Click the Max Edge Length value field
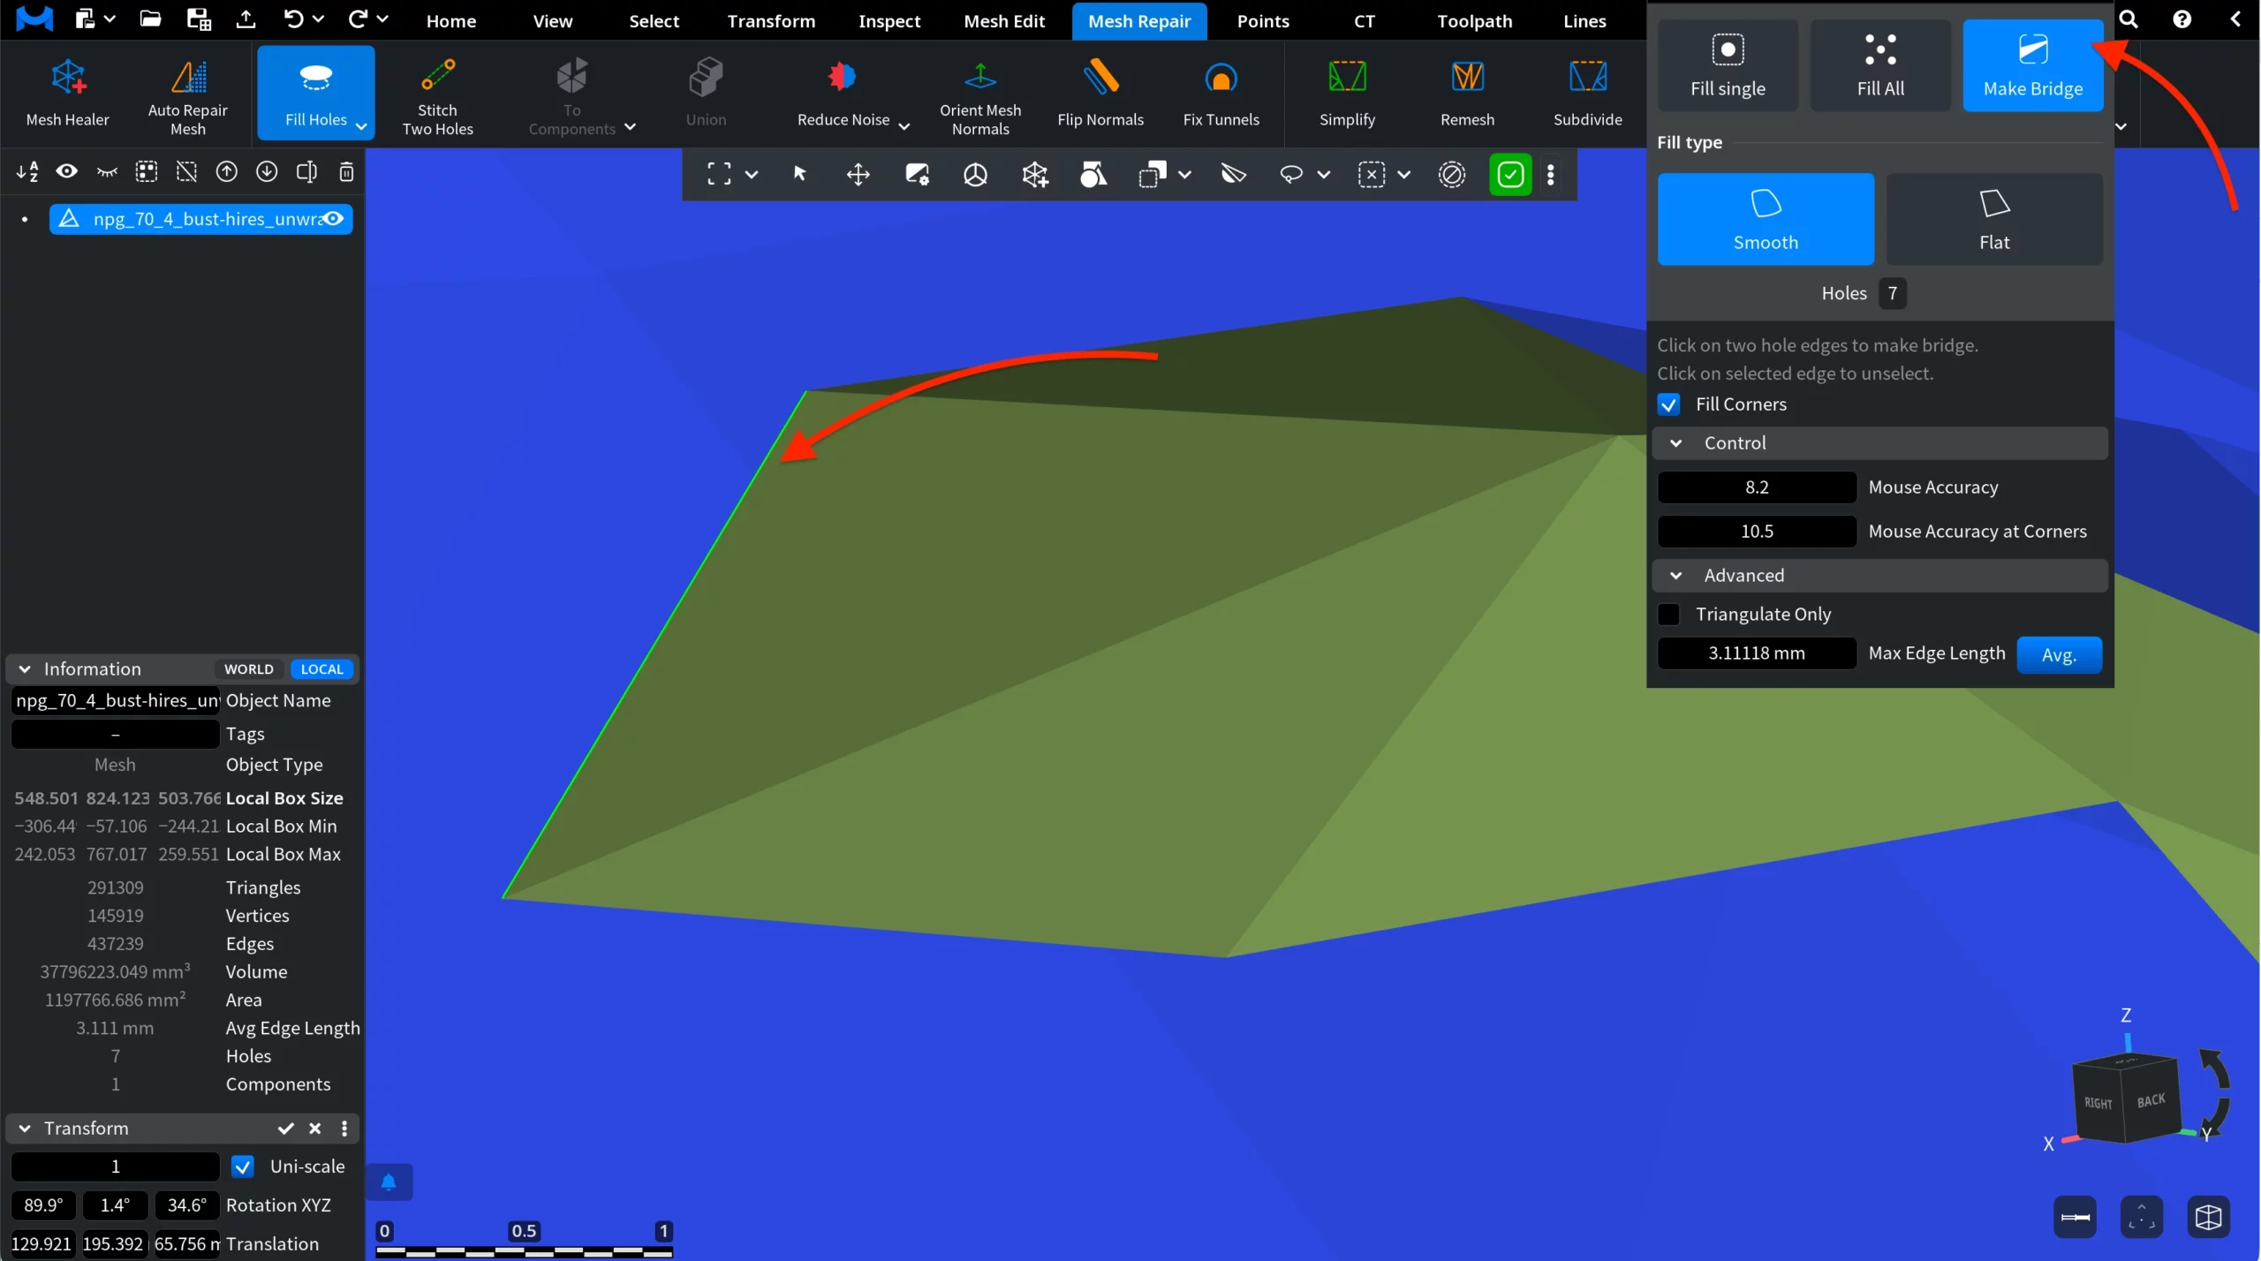The height and width of the screenshot is (1261, 2261). tap(1755, 653)
